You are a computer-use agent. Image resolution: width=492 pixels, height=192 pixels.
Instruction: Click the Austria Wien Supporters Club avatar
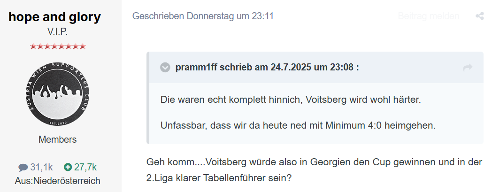(57, 94)
